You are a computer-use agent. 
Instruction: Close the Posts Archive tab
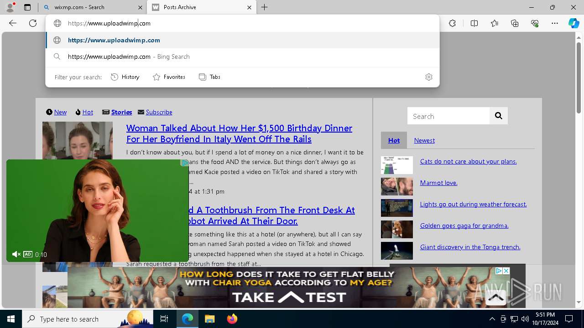(249, 7)
